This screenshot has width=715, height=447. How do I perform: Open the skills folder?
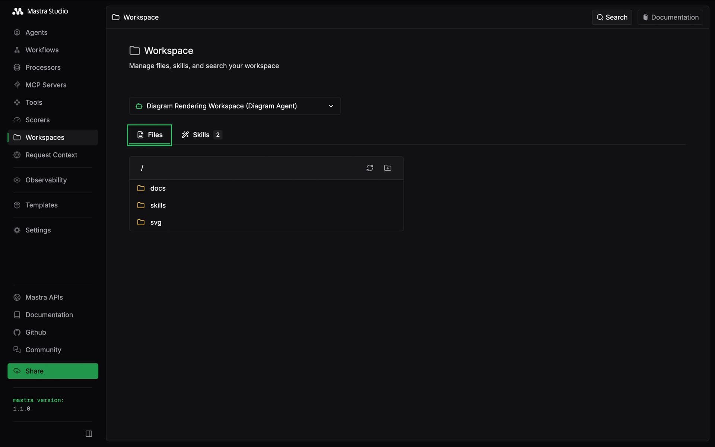158,205
